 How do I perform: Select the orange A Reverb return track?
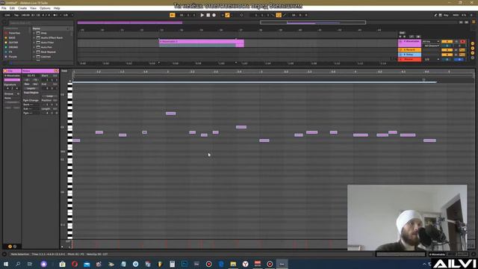(x=410, y=50)
